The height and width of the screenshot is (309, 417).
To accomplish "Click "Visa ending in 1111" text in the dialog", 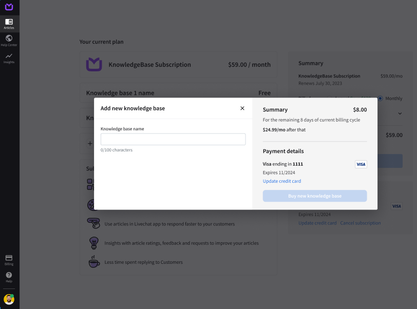I will (282, 164).
